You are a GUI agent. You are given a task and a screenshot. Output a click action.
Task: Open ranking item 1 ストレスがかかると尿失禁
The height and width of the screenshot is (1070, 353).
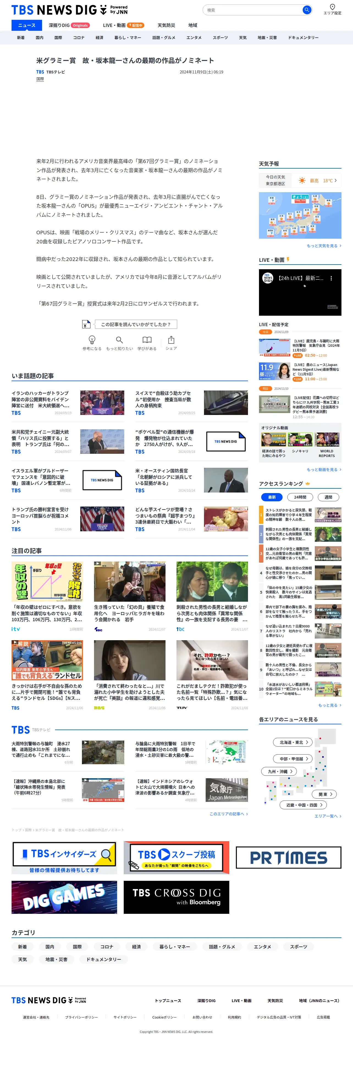[300, 515]
